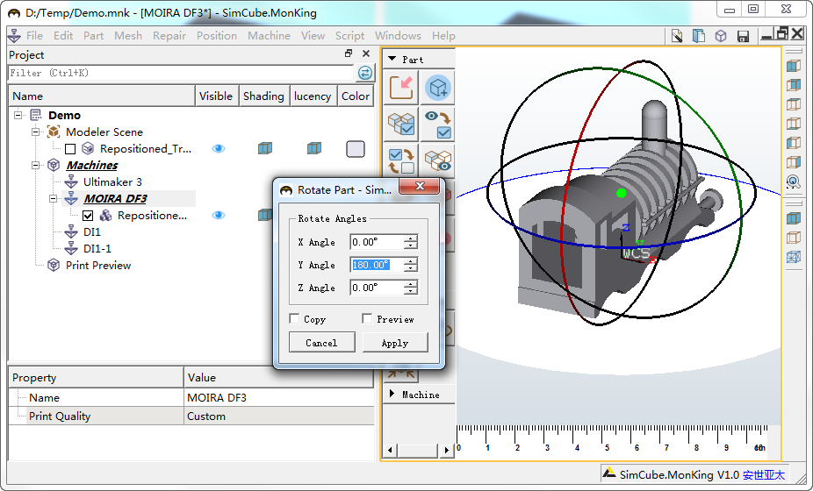Click Cancel in Rotate Part dialog
The height and width of the screenshot is (491, 813).
pos(321,342)
